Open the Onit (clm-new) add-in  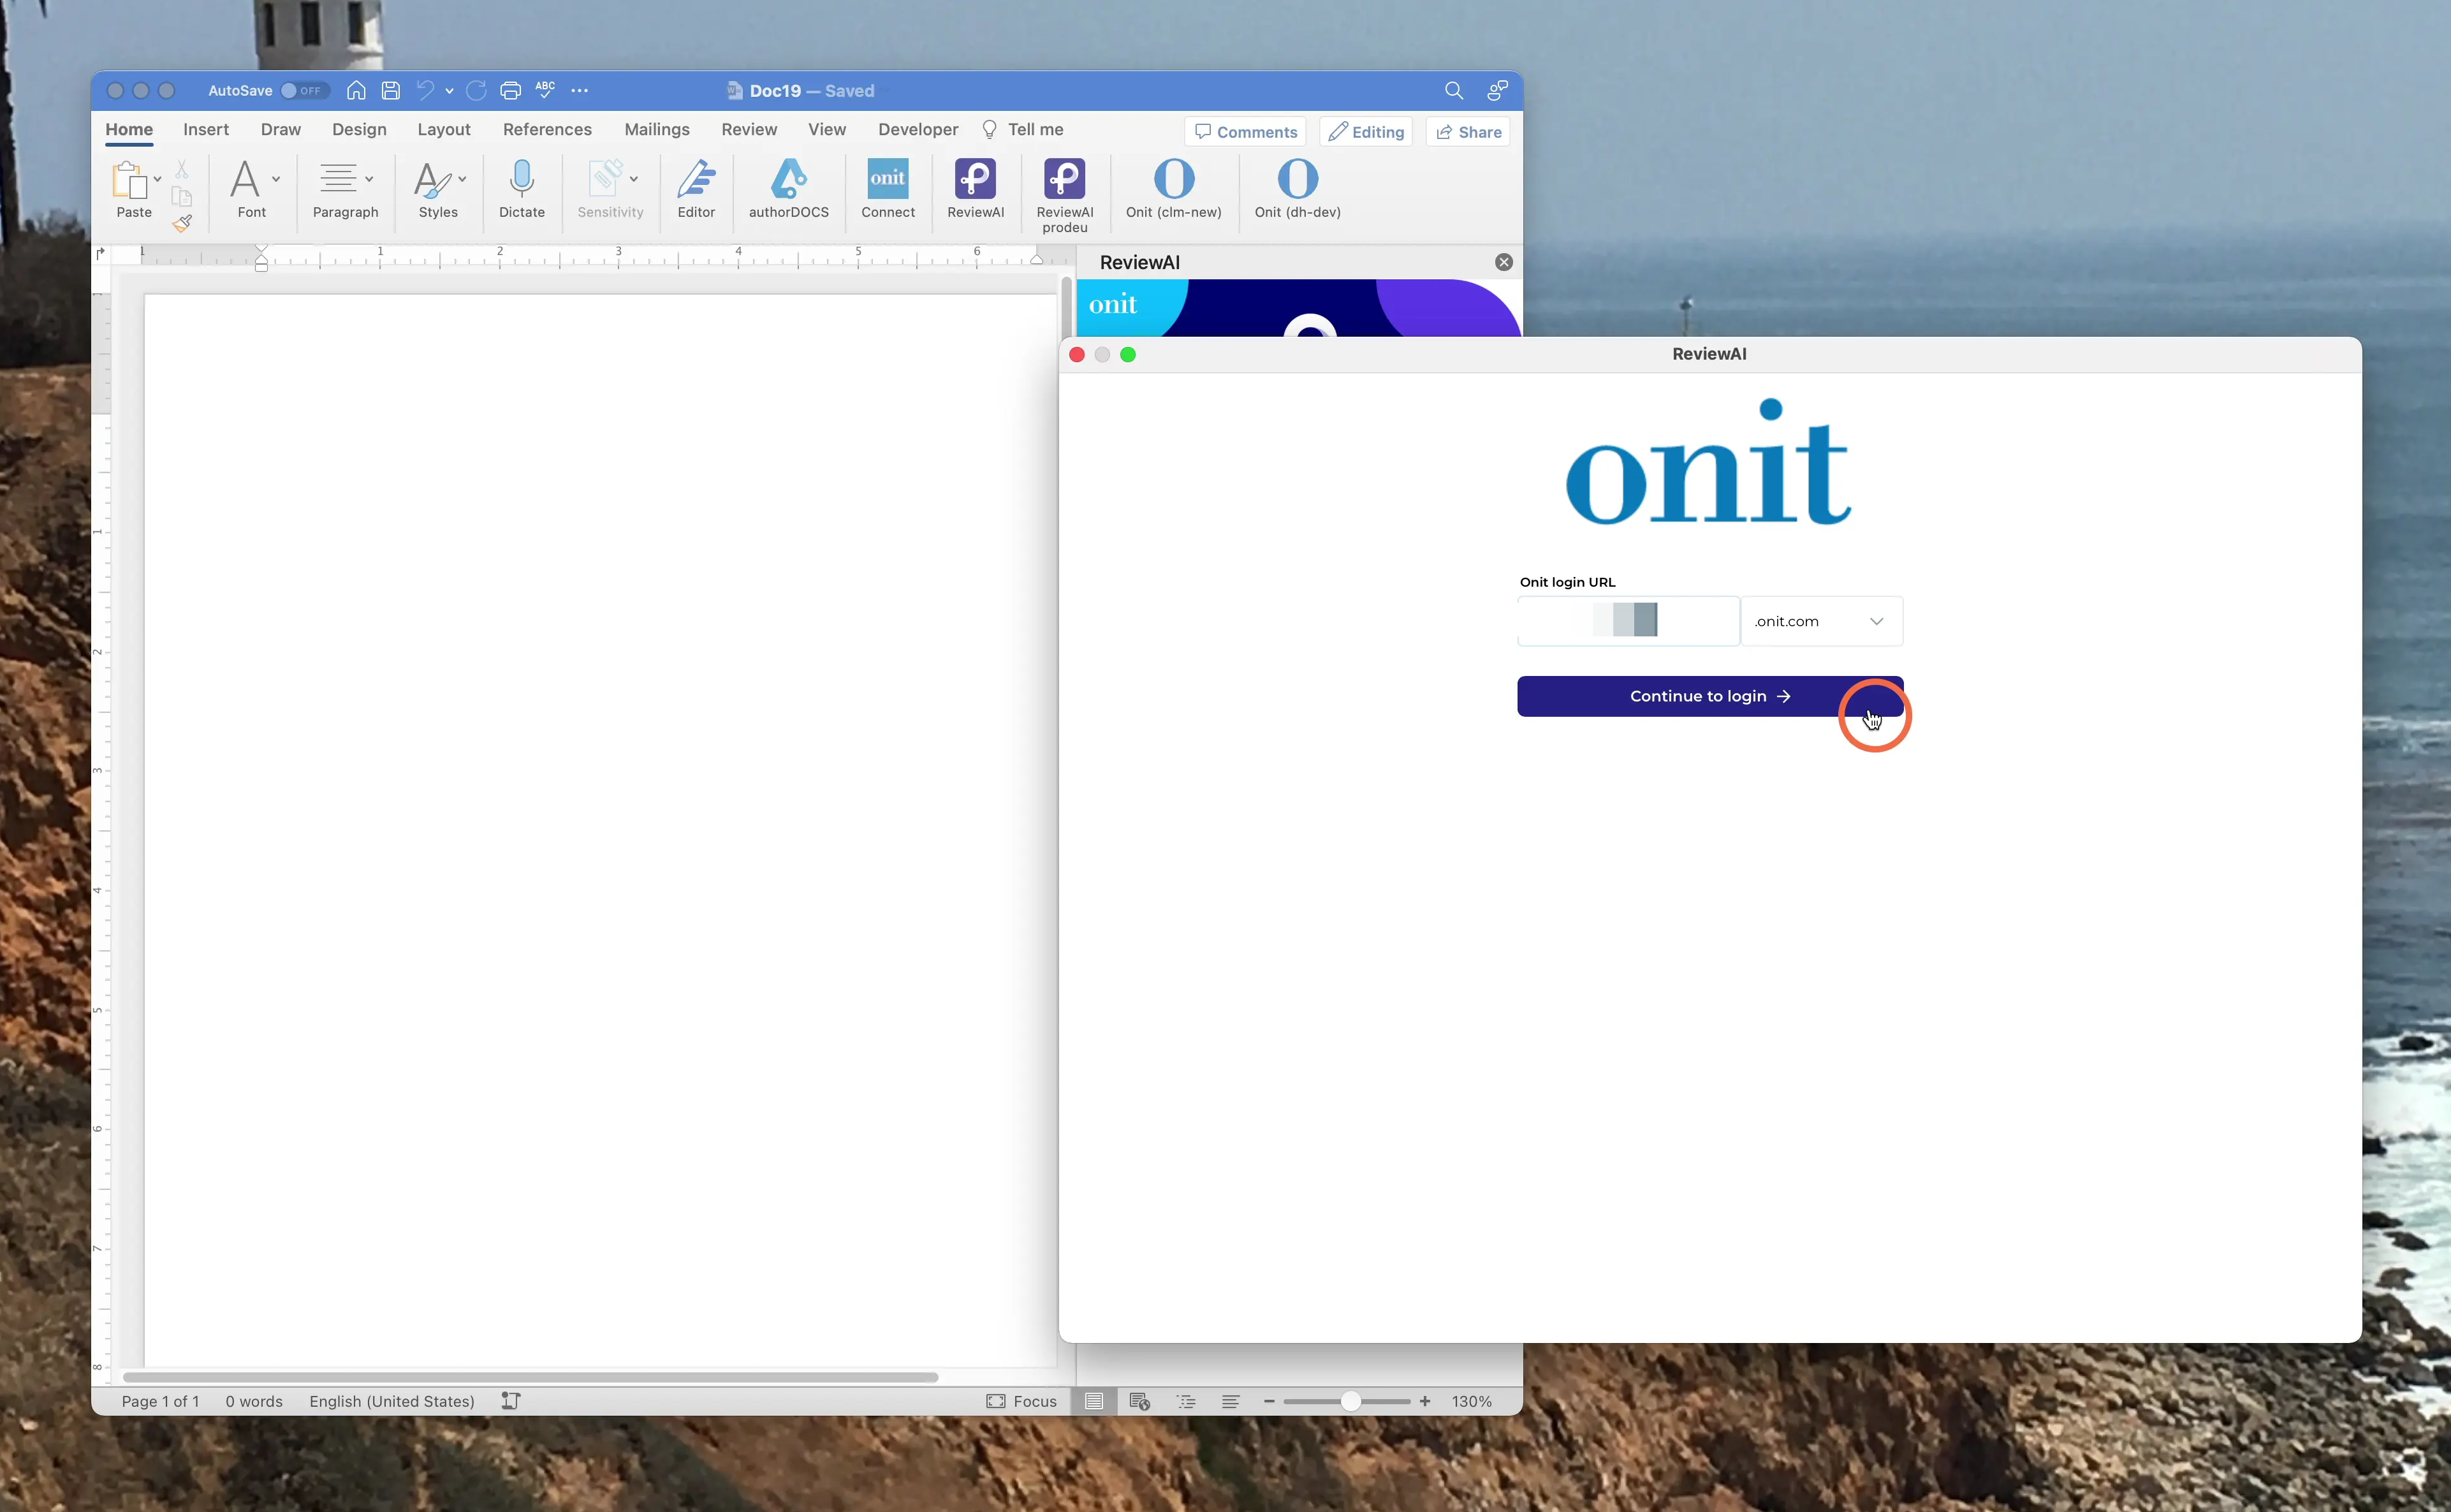1173,189
